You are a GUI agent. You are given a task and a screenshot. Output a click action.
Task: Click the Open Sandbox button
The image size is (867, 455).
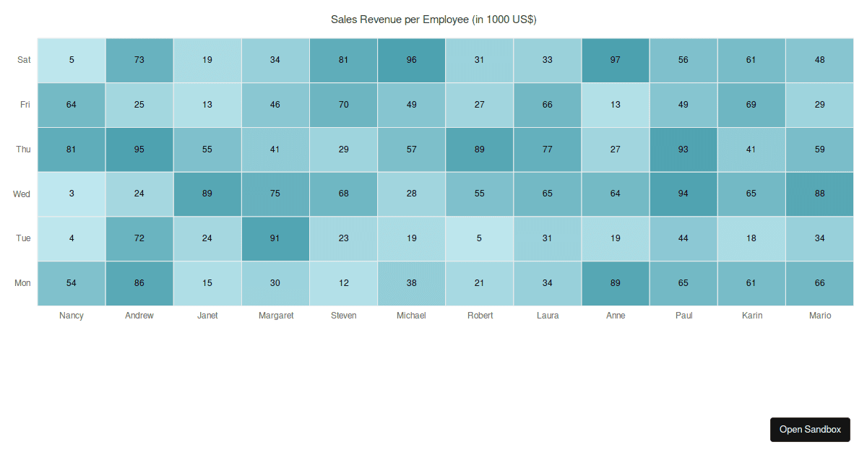tap(810, 429)
